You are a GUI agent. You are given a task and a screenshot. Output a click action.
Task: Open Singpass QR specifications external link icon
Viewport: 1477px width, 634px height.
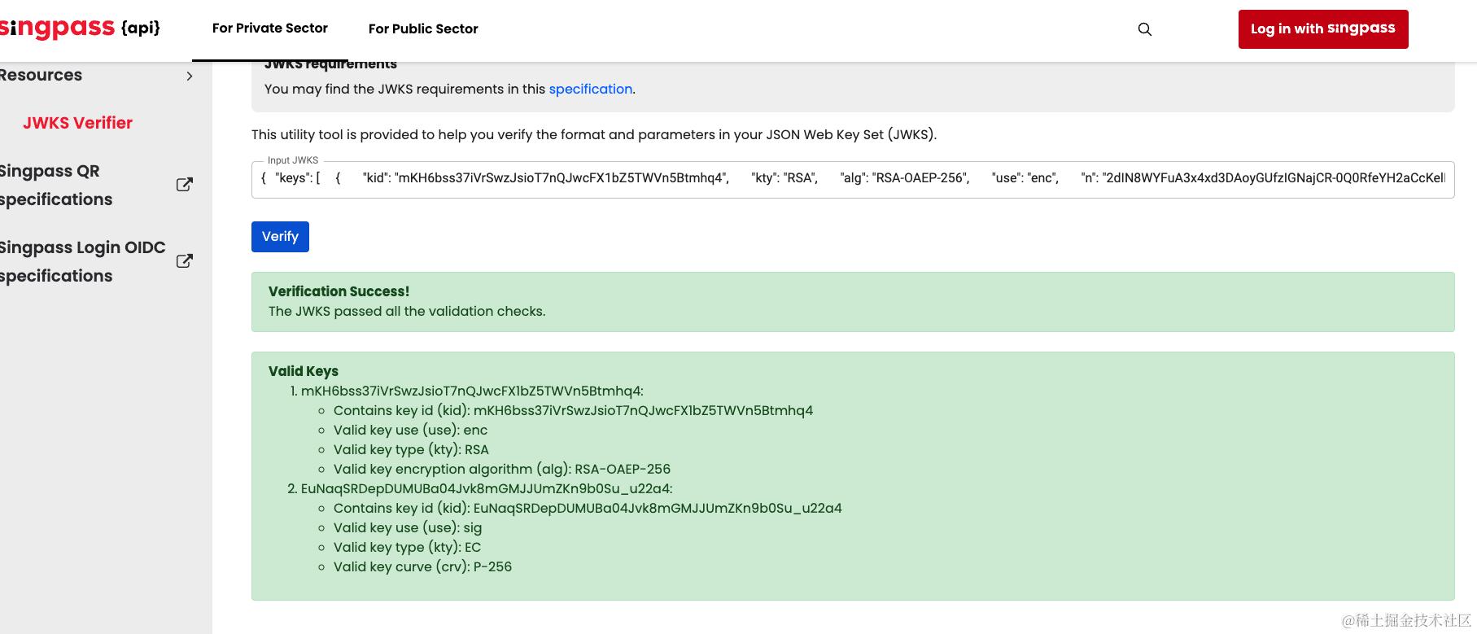click(x=185, y=185)
